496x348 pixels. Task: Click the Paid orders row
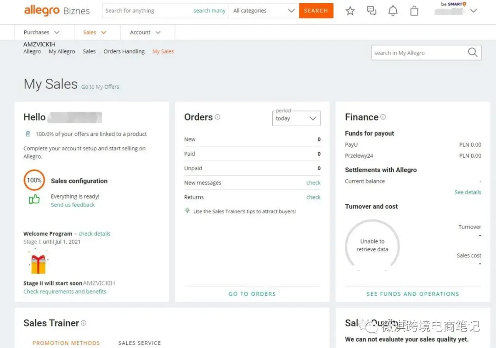pyautogui.click(x=252, y=154)
